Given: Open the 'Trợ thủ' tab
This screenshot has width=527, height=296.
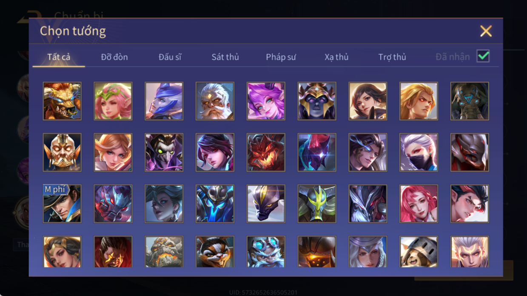Looking at the screenshot, I should click(392, 57).
